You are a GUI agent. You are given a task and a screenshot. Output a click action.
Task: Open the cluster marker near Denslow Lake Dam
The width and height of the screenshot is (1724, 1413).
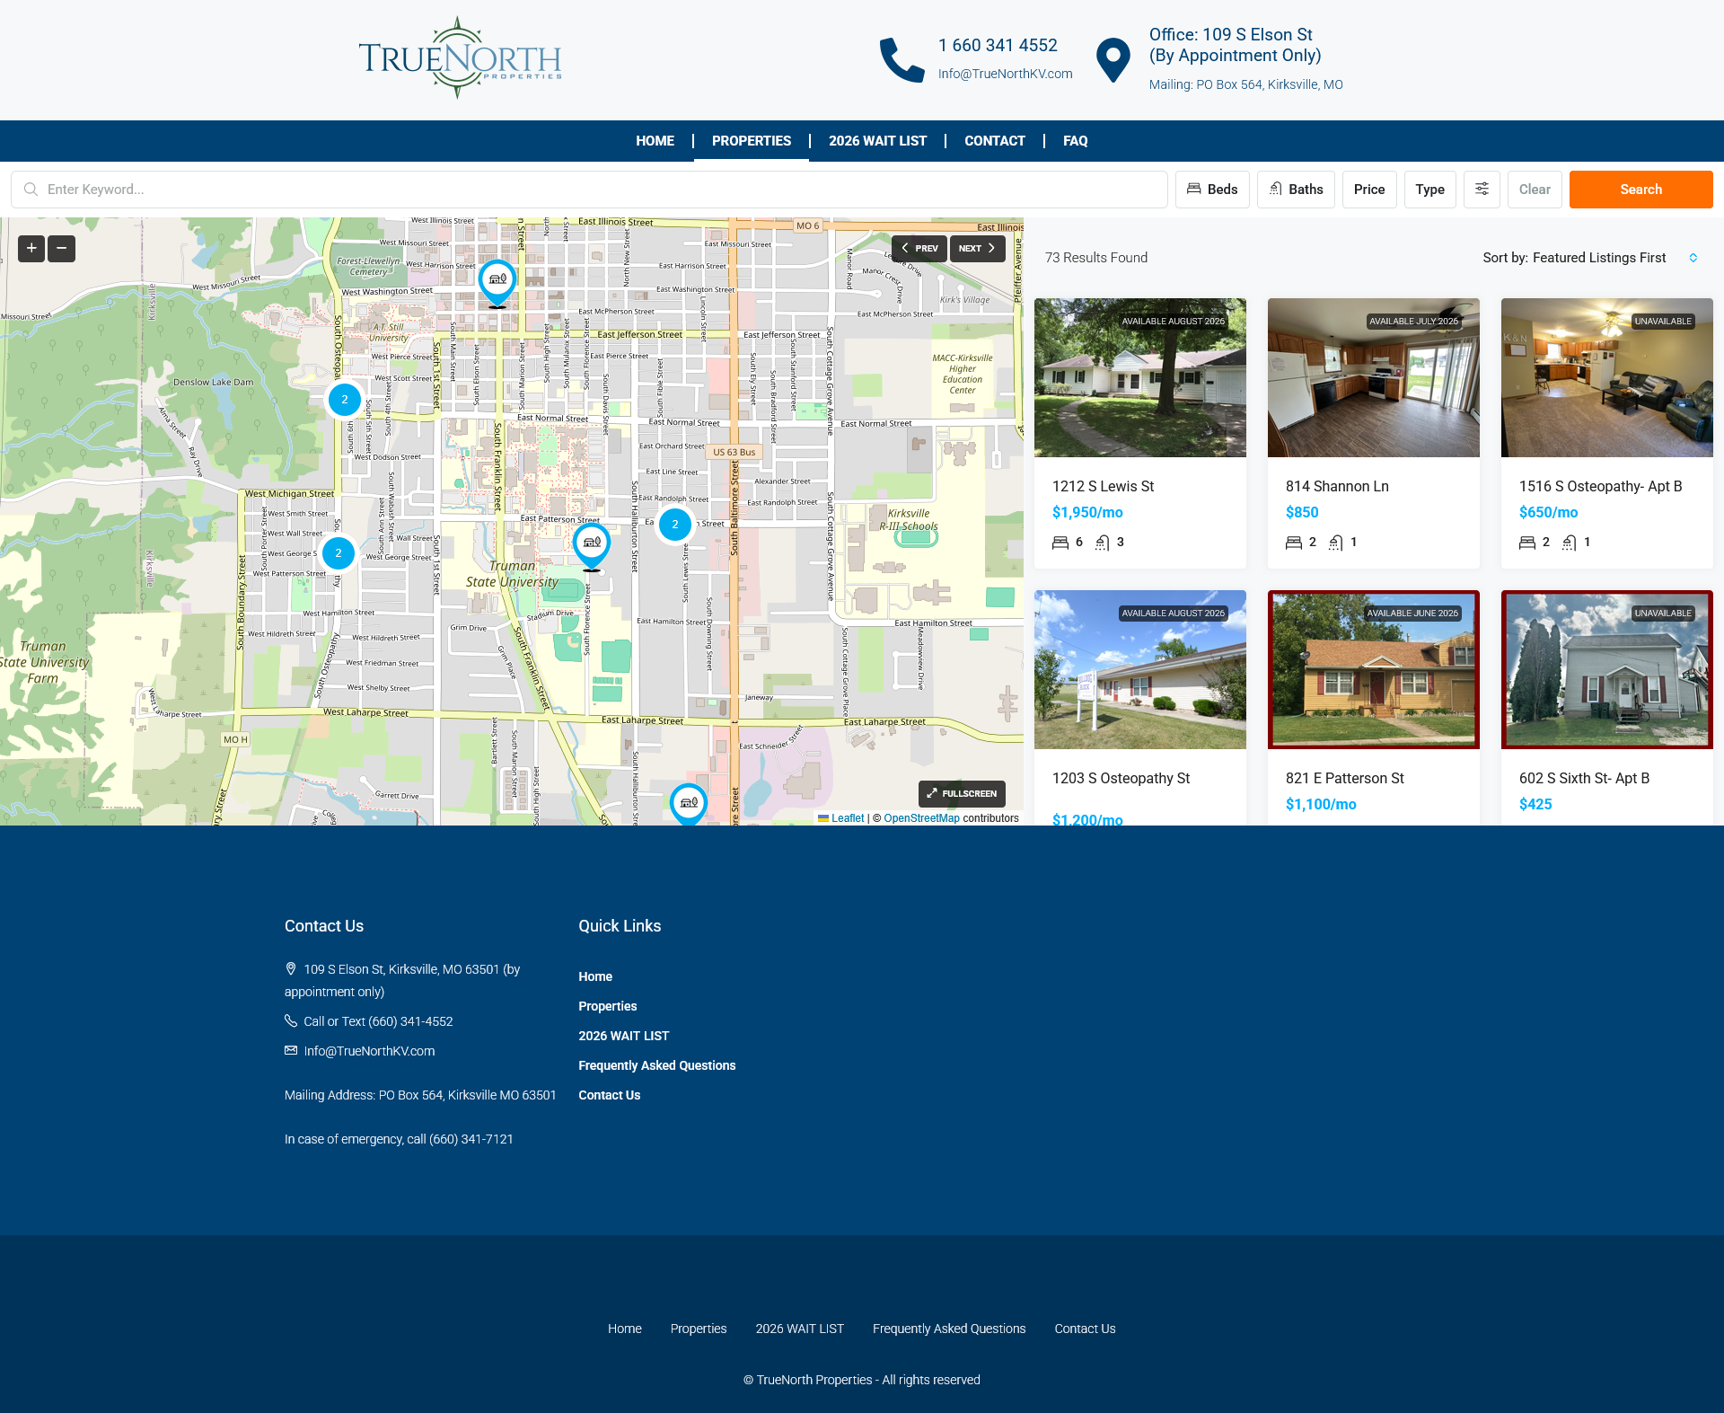point(344,400)
